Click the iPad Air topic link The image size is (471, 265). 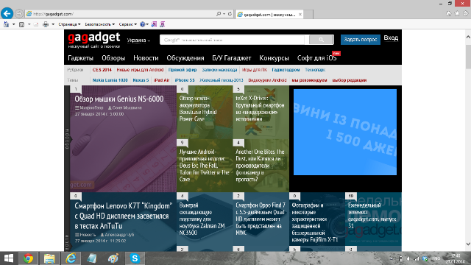[162, 80]
